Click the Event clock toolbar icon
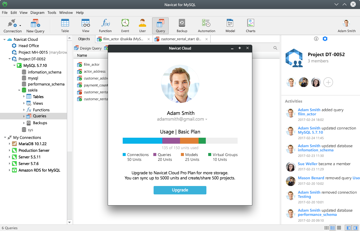The height and width of the screenshot is (231, 360). [x=125, y=25]
